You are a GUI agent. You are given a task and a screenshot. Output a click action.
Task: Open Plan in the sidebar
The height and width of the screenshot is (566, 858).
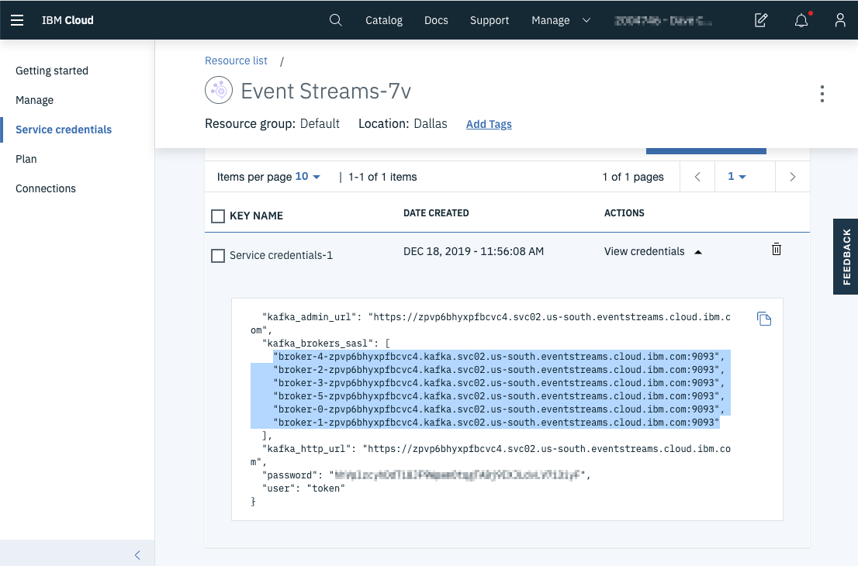pyautogui.click(x=26, y=159)
